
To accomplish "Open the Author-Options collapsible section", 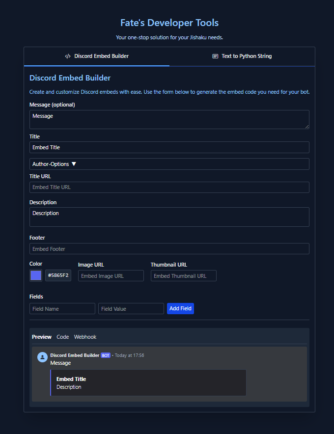I will tap(169, 164).
